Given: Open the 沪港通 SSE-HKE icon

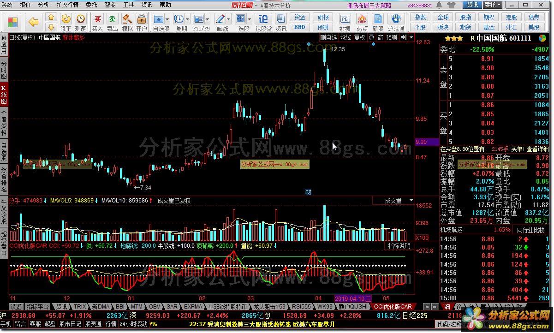Looking at the screenshot, I should click(396, 22).
